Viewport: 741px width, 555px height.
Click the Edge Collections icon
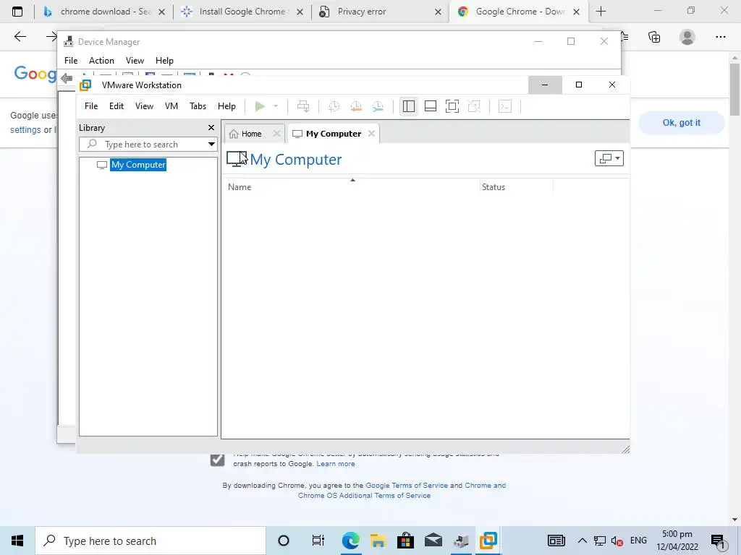[x=654, y=37]
